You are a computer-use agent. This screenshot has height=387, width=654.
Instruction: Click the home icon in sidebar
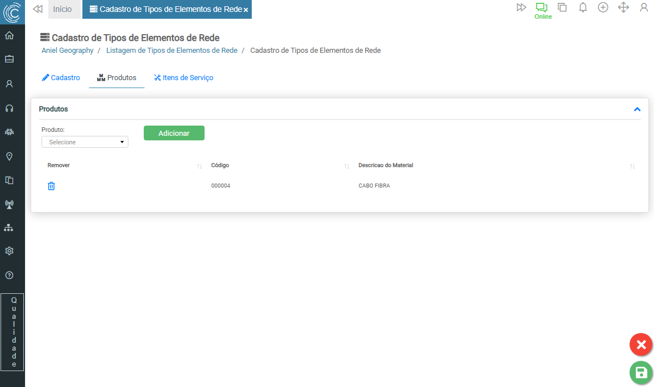click(x=9, y=35)
